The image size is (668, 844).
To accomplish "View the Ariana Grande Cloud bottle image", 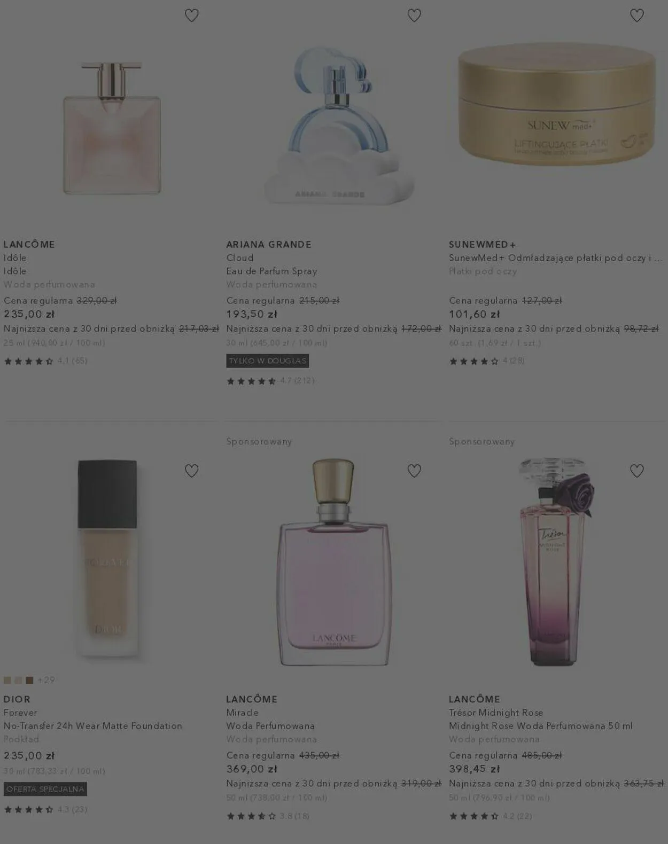I will pos(339,126).
